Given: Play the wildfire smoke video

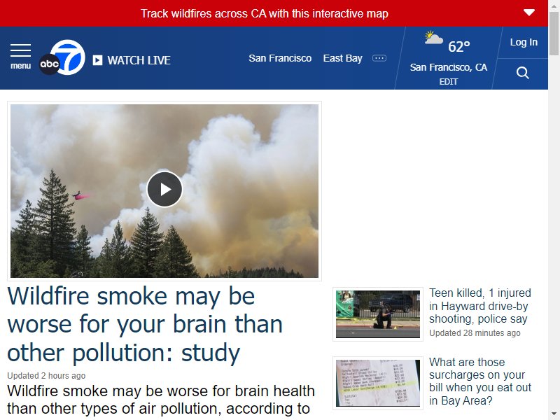Looking at the screenshot, I should coord(164,189).
